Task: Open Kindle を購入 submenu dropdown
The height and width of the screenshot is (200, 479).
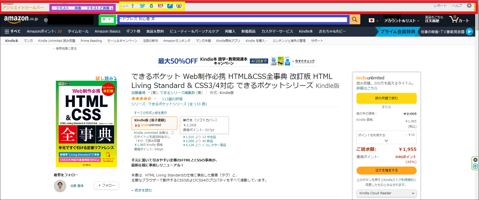Action: (x=256, y=41)
